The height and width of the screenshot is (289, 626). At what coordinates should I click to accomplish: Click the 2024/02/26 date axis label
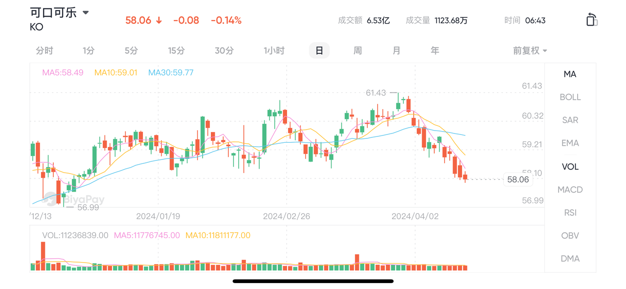pyautogui.click(x=287, y=216)
